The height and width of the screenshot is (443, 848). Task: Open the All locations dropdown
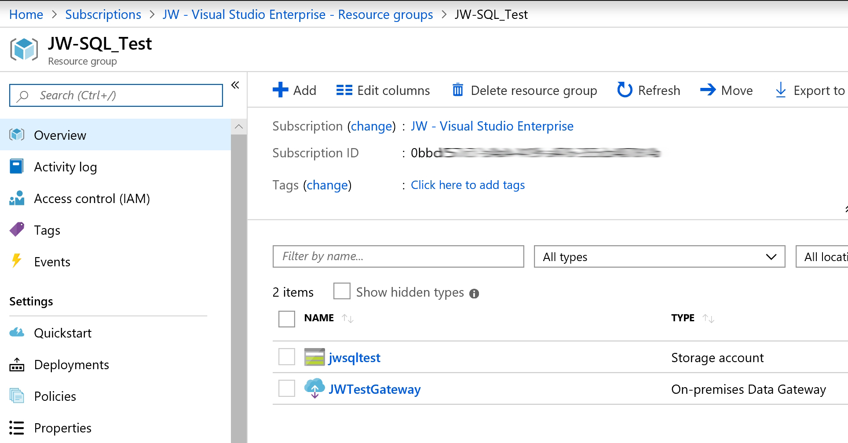pyautogui.click(x=822, y=257)
